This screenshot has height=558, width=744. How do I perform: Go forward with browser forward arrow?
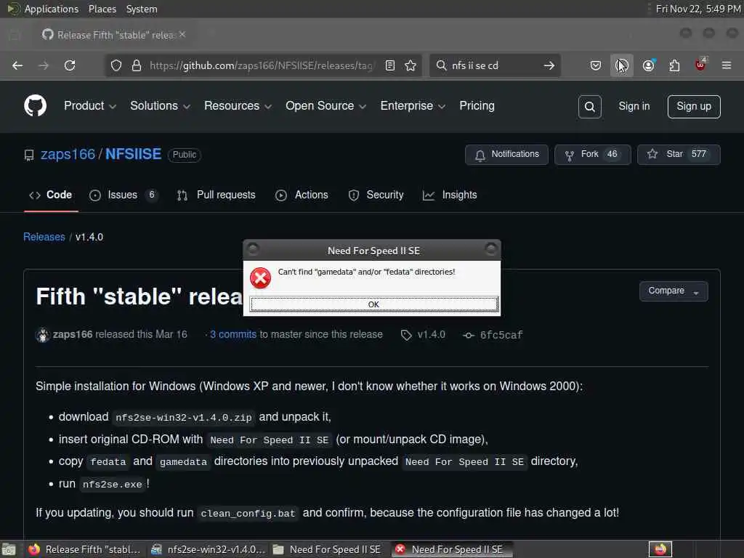pos(44,65)
